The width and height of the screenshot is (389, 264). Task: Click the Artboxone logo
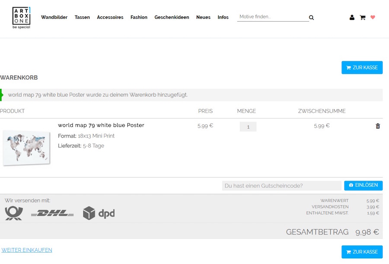[x=21, y=18]
